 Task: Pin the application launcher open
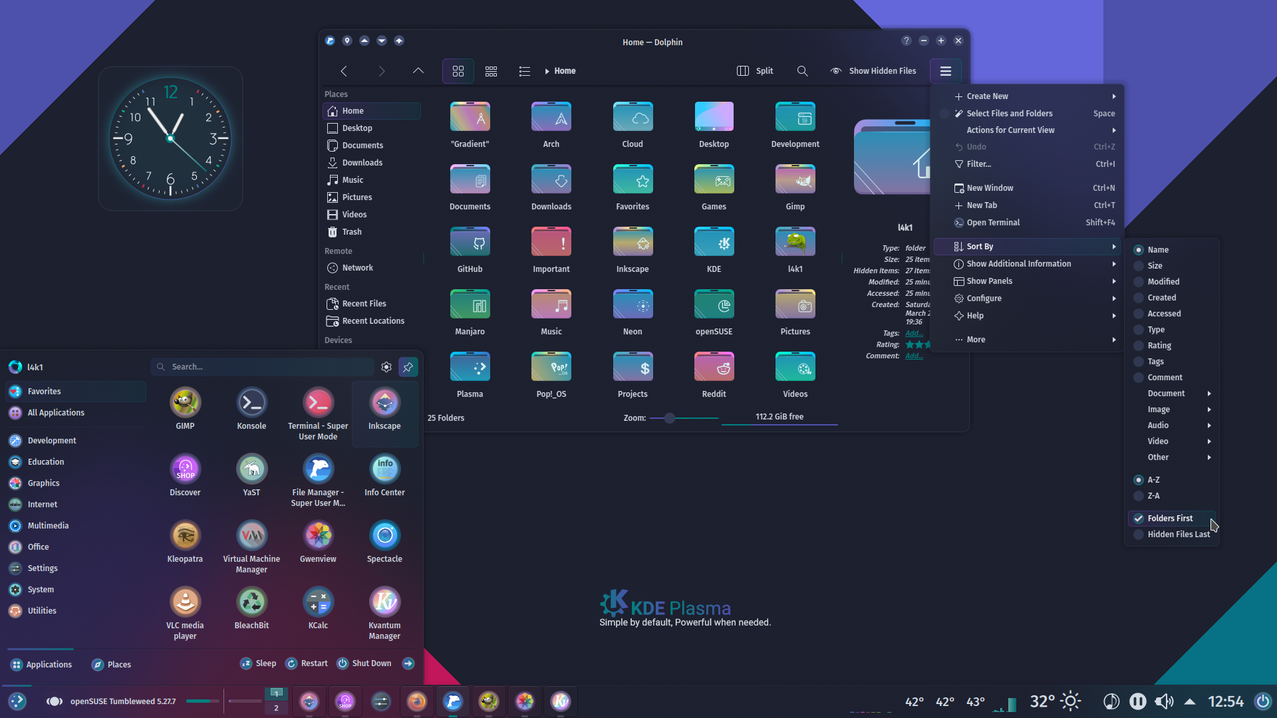coord(408,367)
